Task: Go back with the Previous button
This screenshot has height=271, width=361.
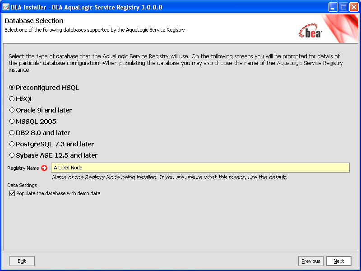Action: [311, 261]
